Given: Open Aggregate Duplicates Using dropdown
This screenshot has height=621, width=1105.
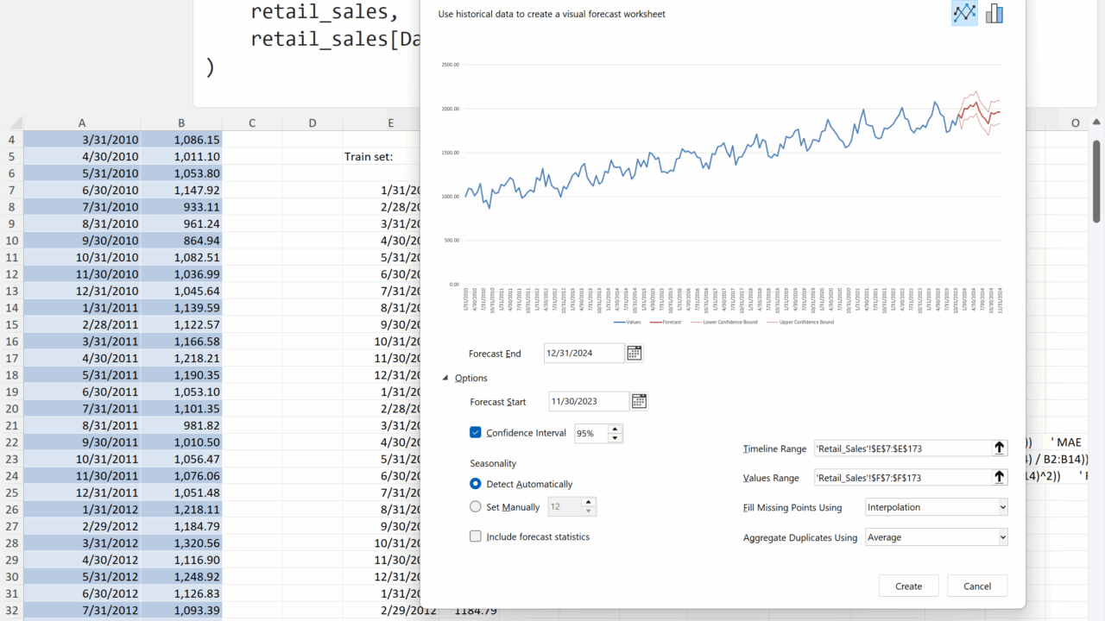Looking at the screenshot, I should pyautogui.click(x=937, y=537).
